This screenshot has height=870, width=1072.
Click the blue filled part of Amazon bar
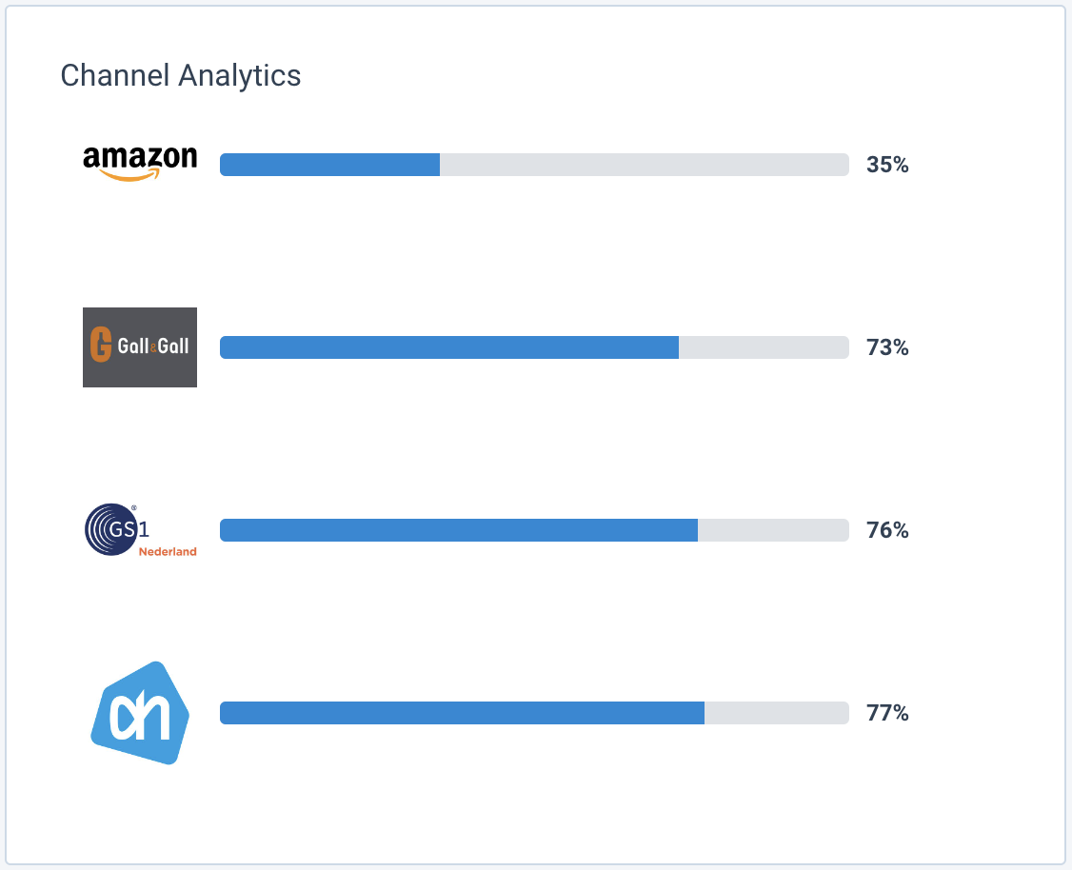pos(329,165)
